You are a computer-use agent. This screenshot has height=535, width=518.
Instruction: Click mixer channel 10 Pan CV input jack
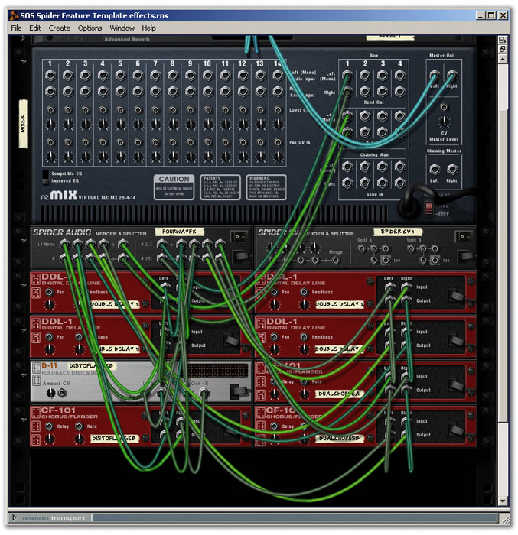(208, 142)
